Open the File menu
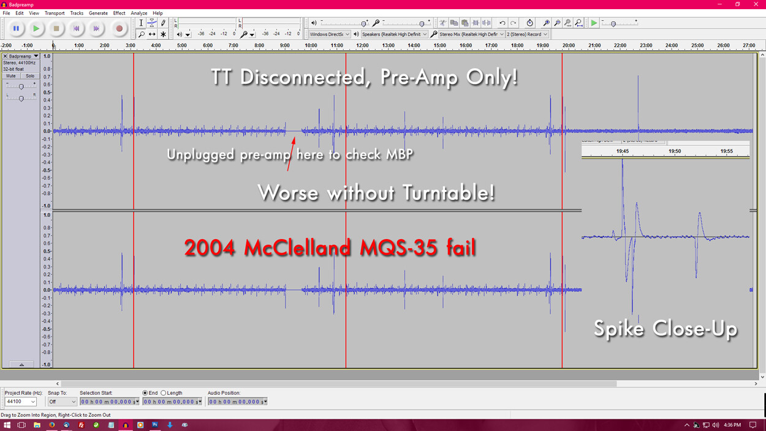The image size is (766, 431). point(6,13)
